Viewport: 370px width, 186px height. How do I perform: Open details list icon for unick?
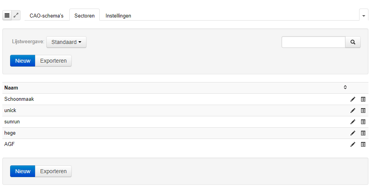363,111
